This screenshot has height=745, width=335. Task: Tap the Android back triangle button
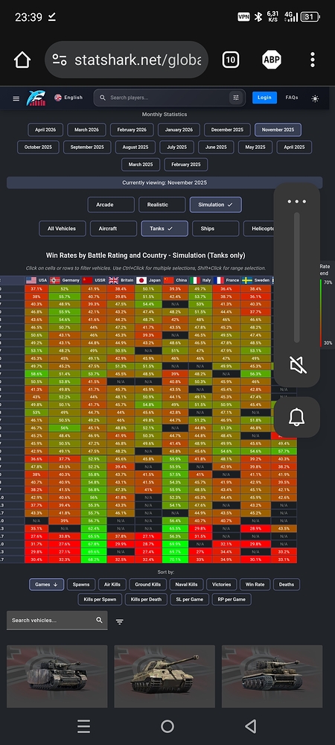(x=251, y=726)
